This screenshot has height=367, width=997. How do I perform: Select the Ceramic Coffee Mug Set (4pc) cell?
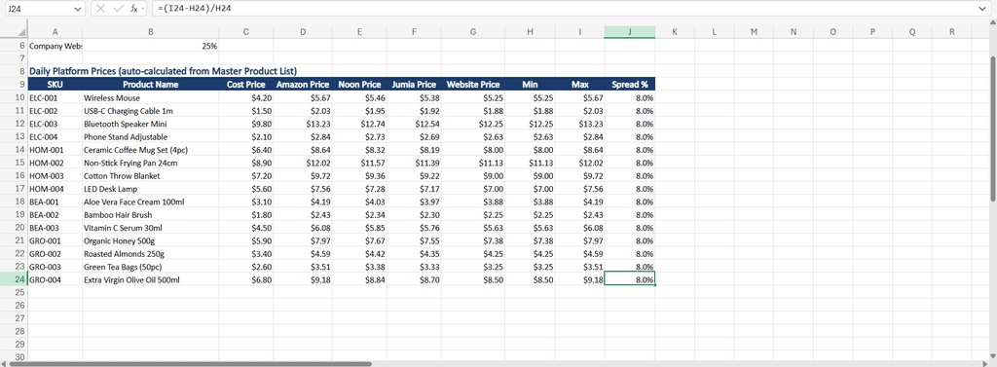pyautogui.click(x=151, y=150)
